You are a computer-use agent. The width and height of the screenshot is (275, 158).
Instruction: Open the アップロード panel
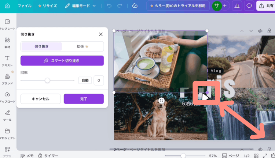click(x=7, y=97)
